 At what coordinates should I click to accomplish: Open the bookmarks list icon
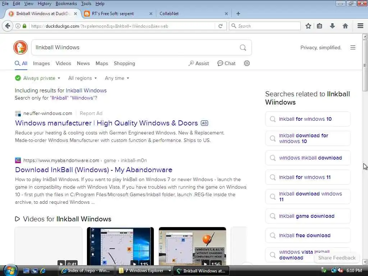pos(319,26)
